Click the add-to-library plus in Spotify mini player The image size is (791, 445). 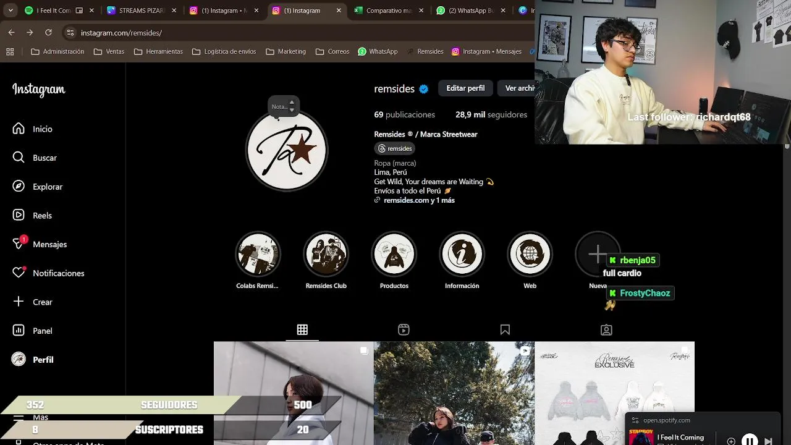[x=731, y=441]
